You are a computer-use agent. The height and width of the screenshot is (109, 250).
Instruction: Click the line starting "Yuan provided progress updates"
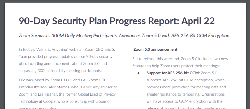66,57
